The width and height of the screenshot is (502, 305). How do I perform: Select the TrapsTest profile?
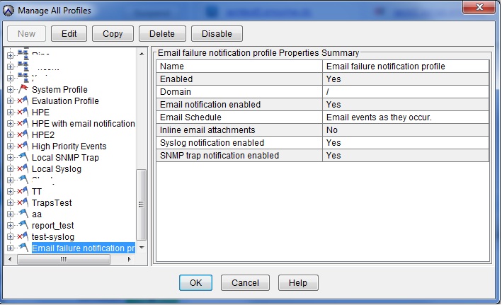pos(52,203)
